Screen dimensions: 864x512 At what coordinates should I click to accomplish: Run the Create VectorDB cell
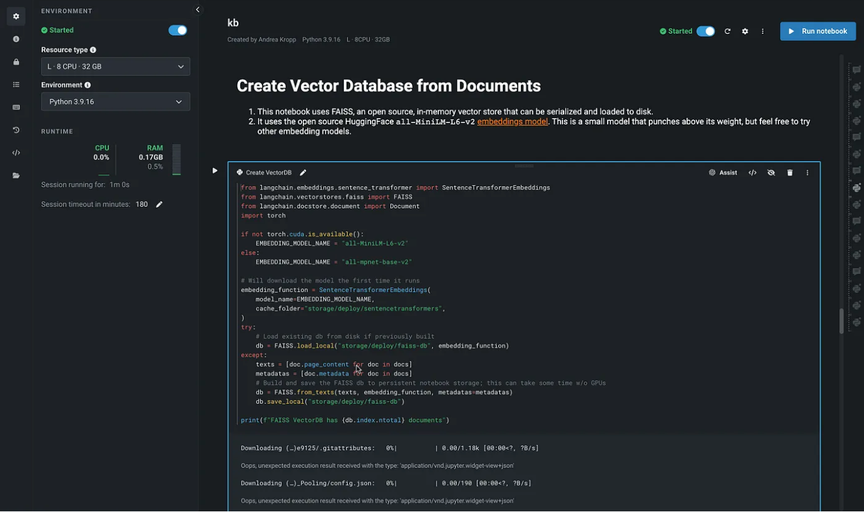(x=215, y=170)
